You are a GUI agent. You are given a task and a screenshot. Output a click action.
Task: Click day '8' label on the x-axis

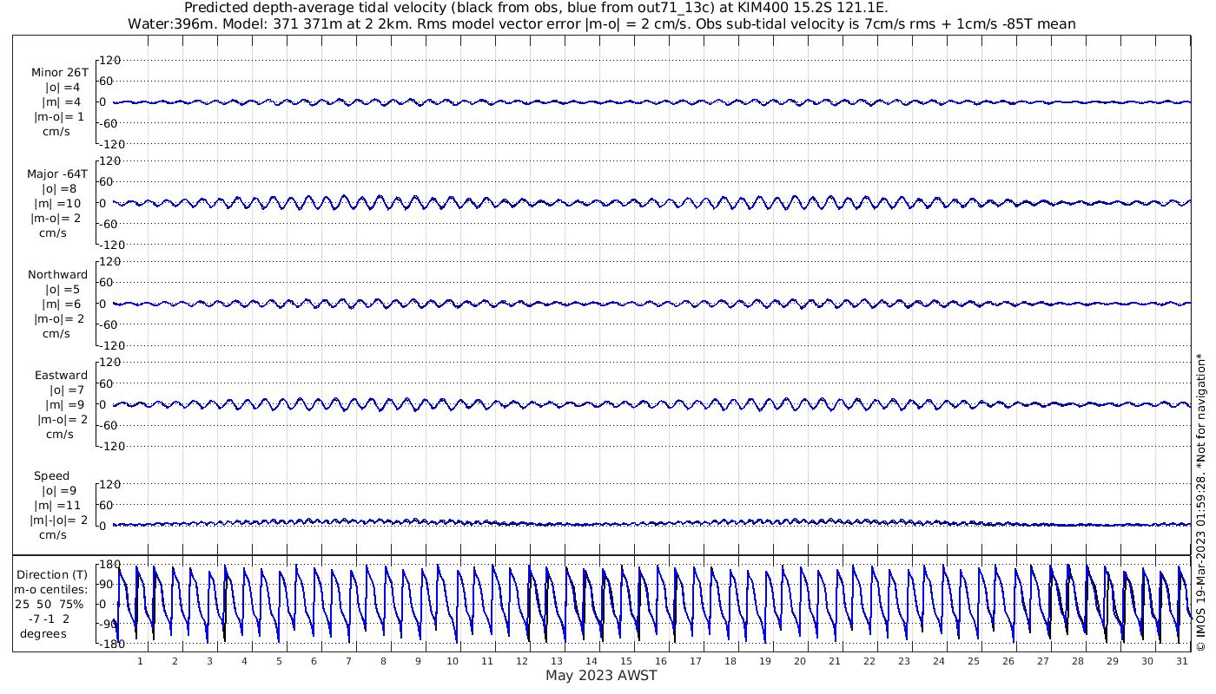pyautogui.click(x=383, y=661)
